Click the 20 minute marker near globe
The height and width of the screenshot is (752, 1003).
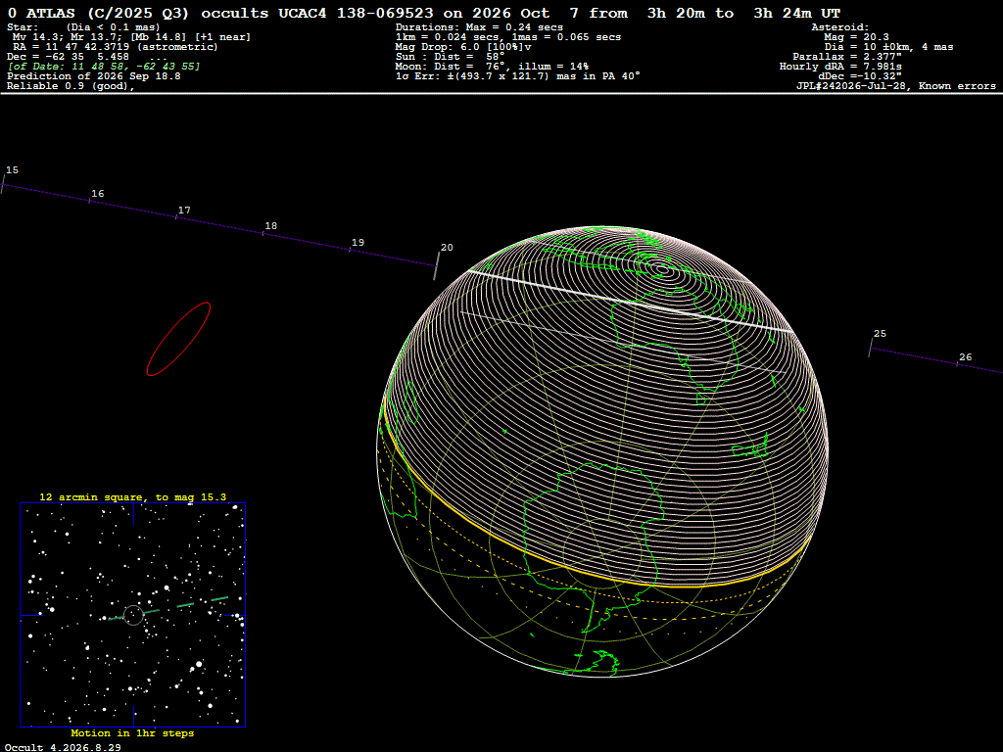click(x=447, y=248)
